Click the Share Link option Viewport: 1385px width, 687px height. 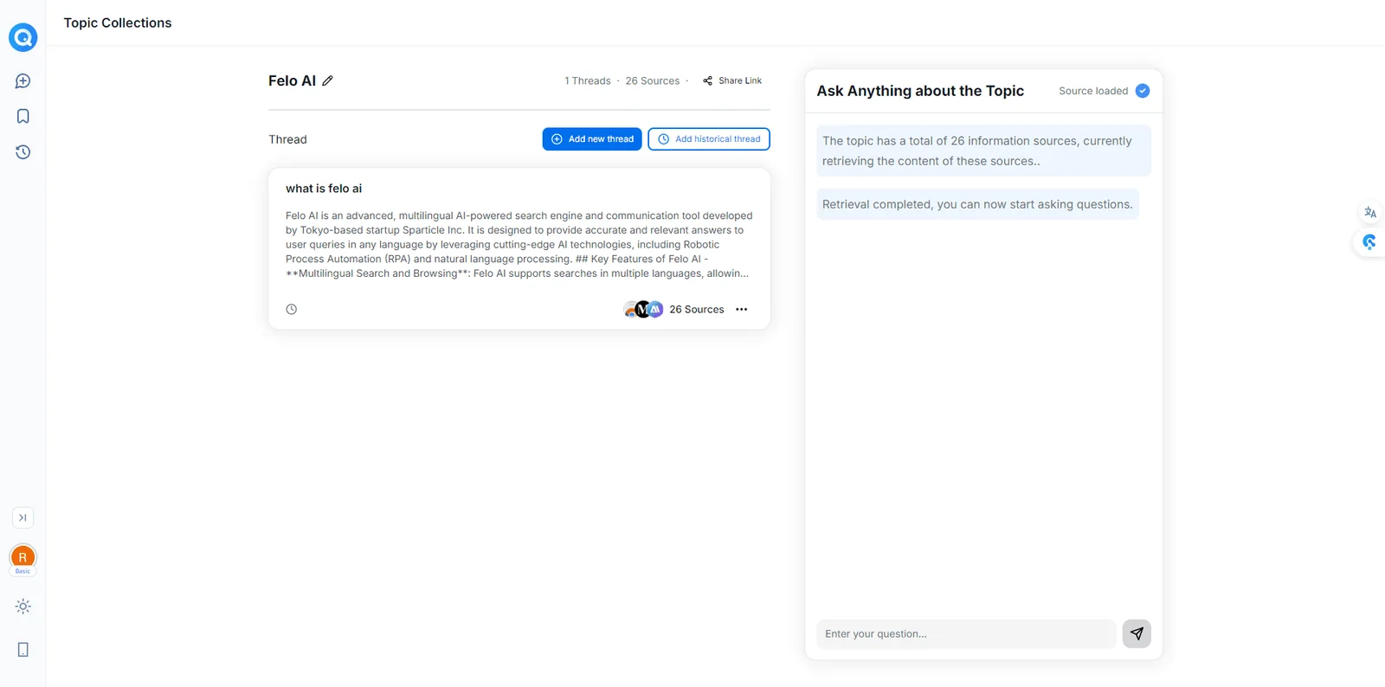tap(732, 80)
